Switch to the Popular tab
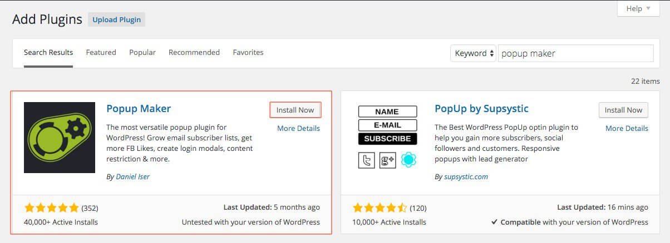The image size is (670, 243). 142,52
